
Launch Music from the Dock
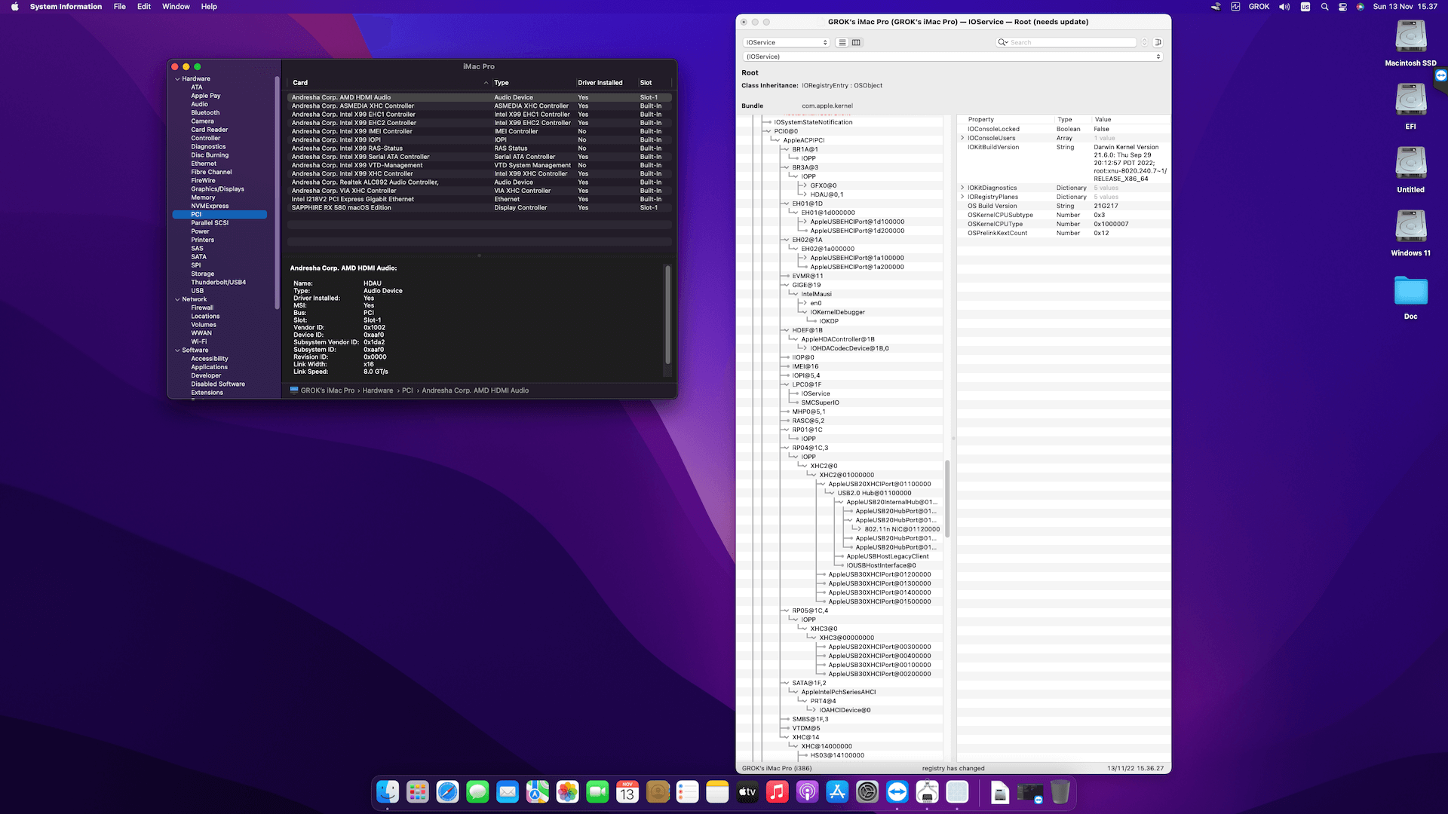[x=778, y=792]
